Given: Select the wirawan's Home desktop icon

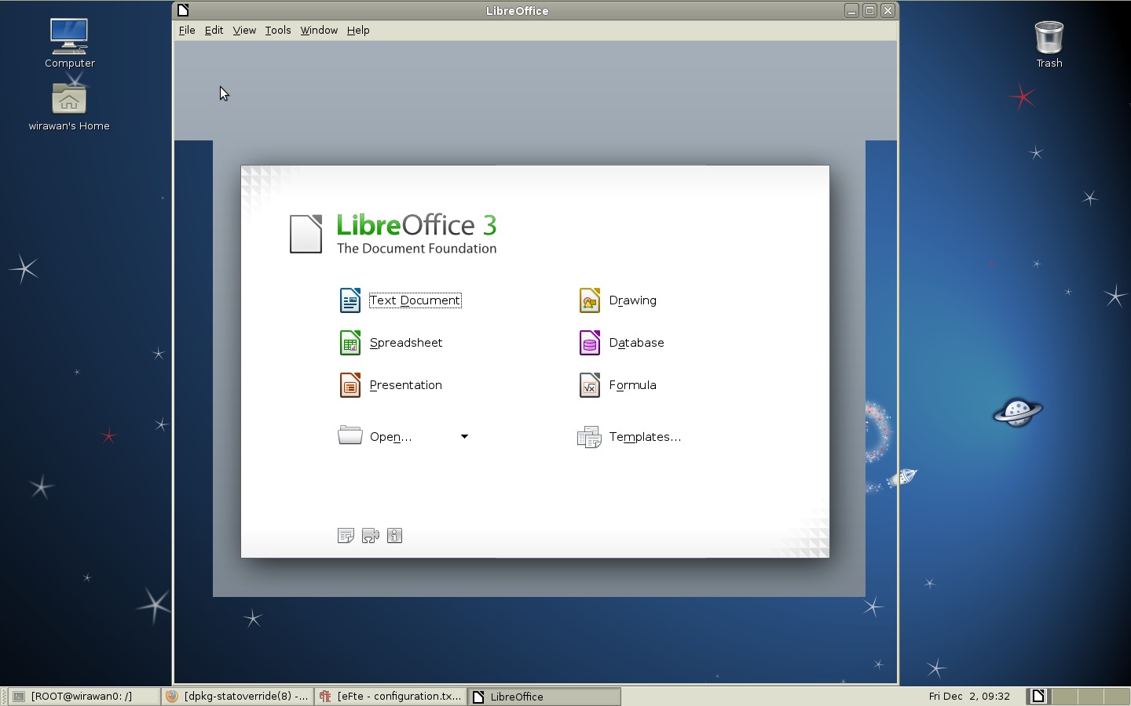Looking at the screenshot, I should coord(69,106).
